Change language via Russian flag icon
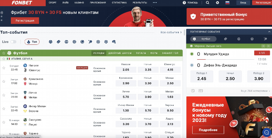Viewport: 272px width, 138px height. [x=227, y=3]
